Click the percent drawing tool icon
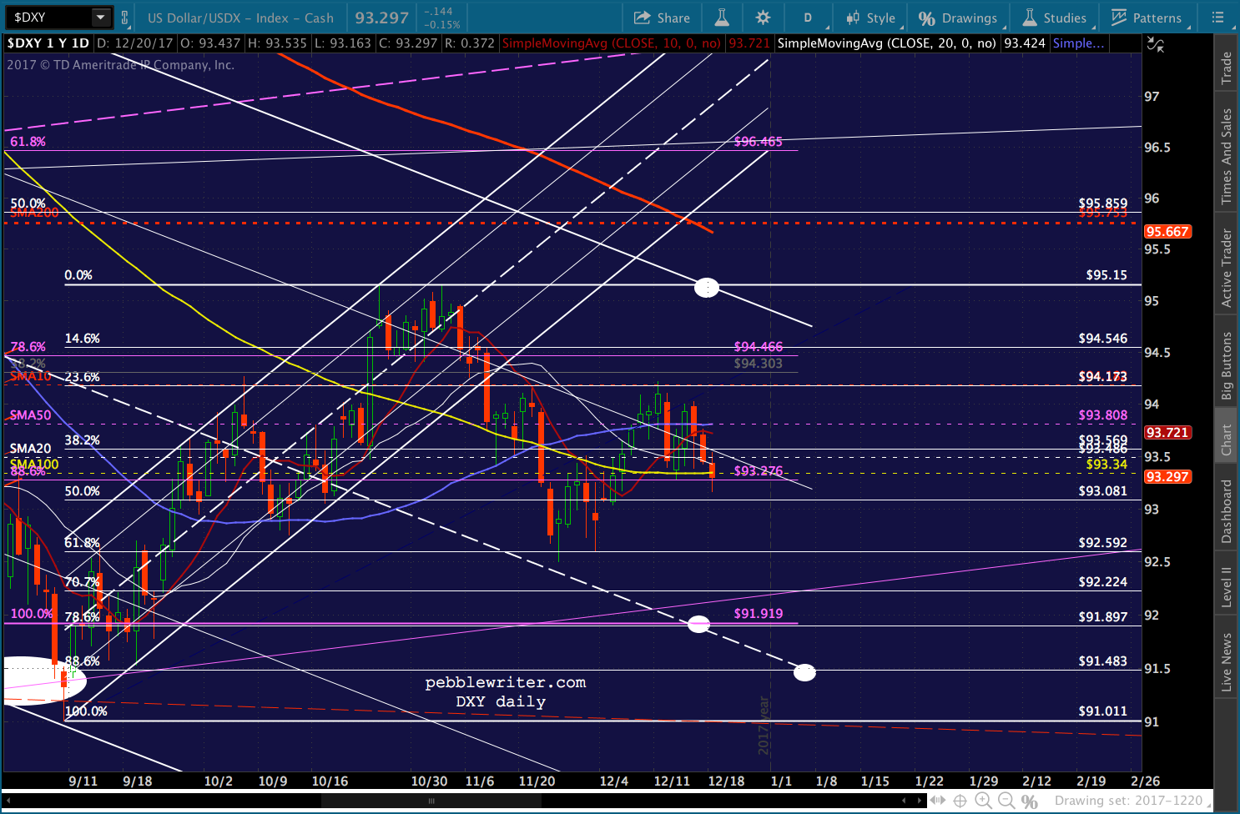 click(x=1030, y=801)
